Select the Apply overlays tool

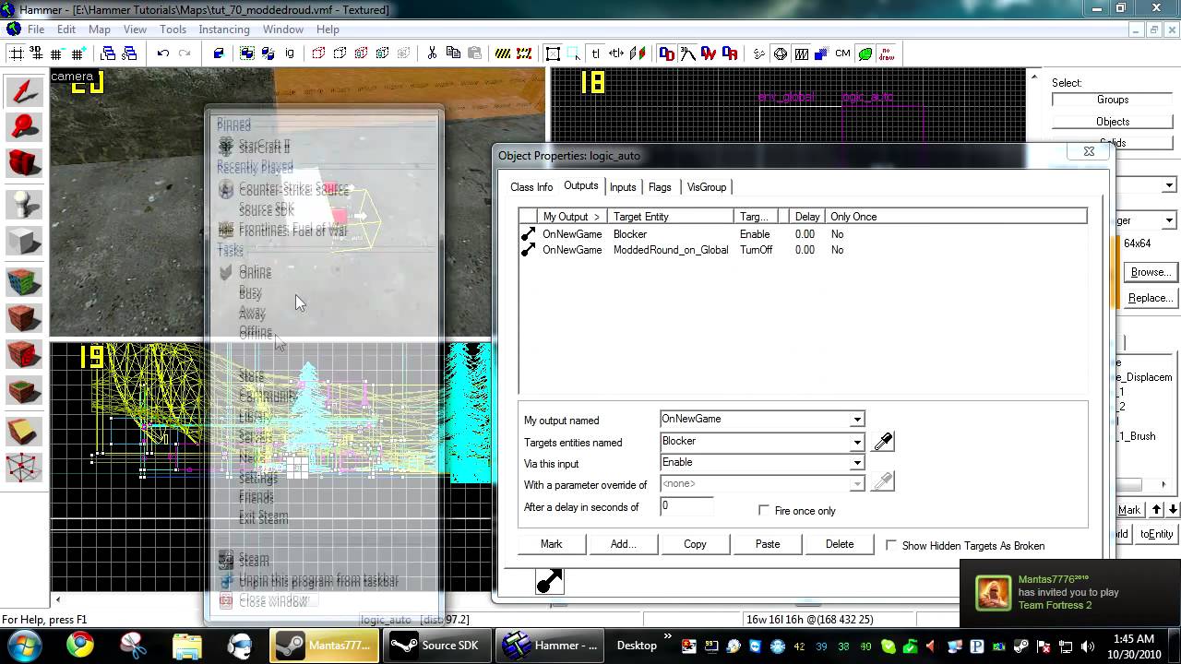(24, 391)
